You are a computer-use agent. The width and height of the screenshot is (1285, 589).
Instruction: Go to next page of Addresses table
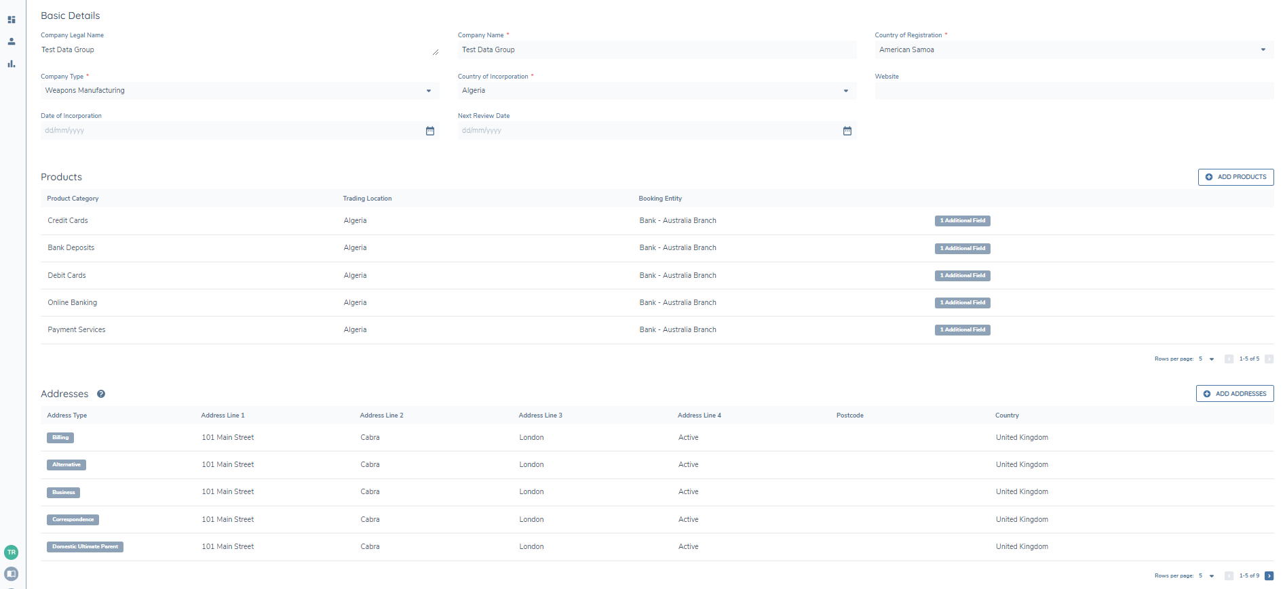pos(1269,576)
